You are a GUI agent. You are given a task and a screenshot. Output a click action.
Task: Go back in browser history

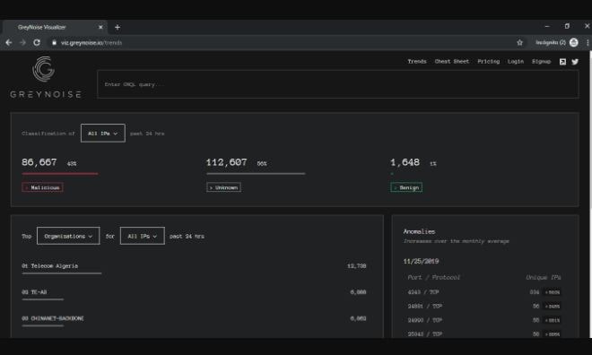[9, 43]
